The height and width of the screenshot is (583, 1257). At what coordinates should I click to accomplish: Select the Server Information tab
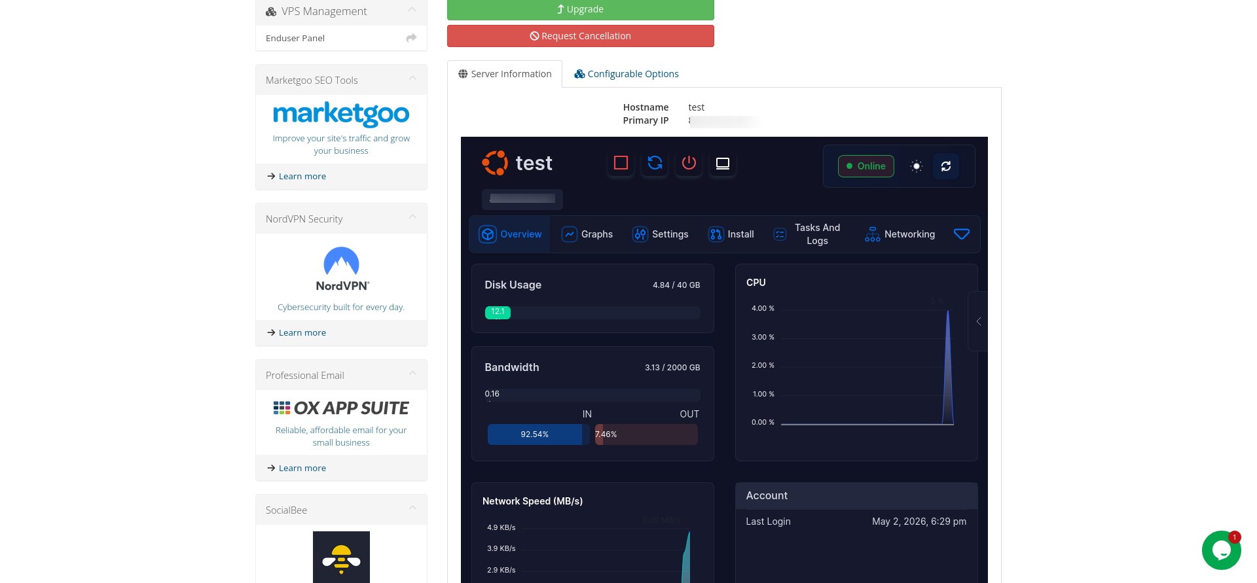505,74
